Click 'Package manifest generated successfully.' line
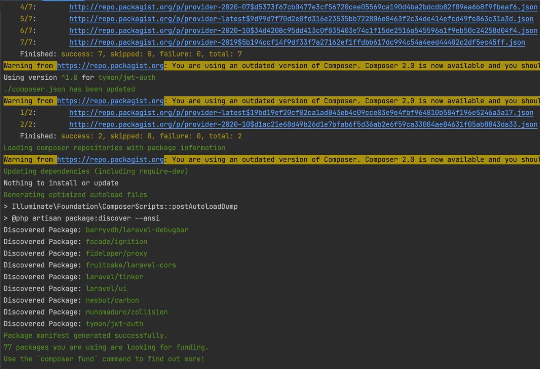Screen dimensions: 540x369 point(86,336)
